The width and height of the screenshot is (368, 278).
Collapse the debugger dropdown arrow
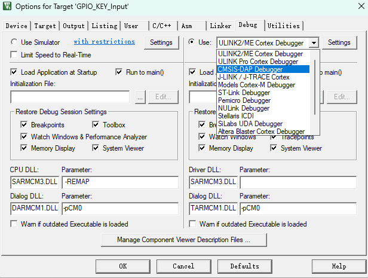coord(314,43)
